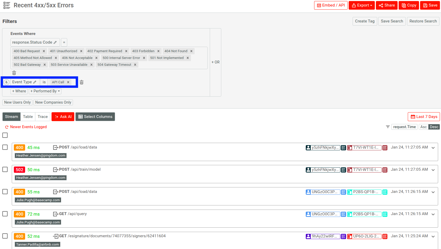Expand the POST /api/train/model event row chevron
The width and height of the screenshot is (441, 249).
pyautogui.click(x=433, y=170)
